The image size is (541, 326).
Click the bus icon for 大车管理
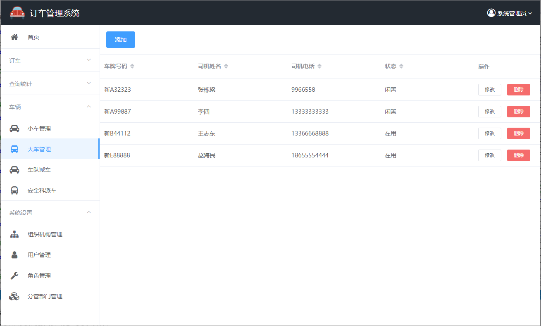tap(14, 149)
